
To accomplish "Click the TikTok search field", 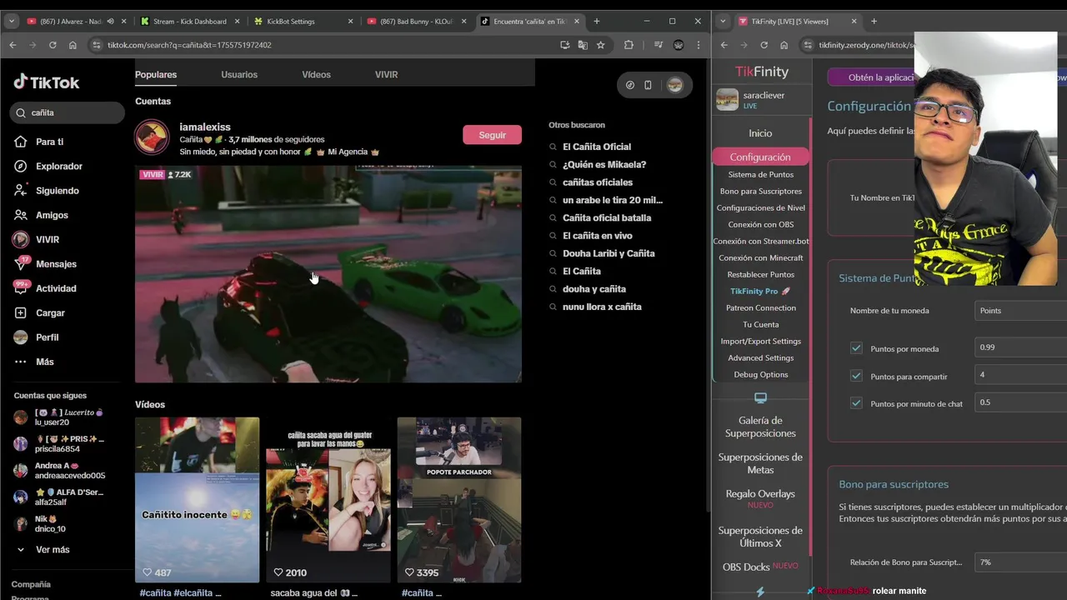I will 68,112.
